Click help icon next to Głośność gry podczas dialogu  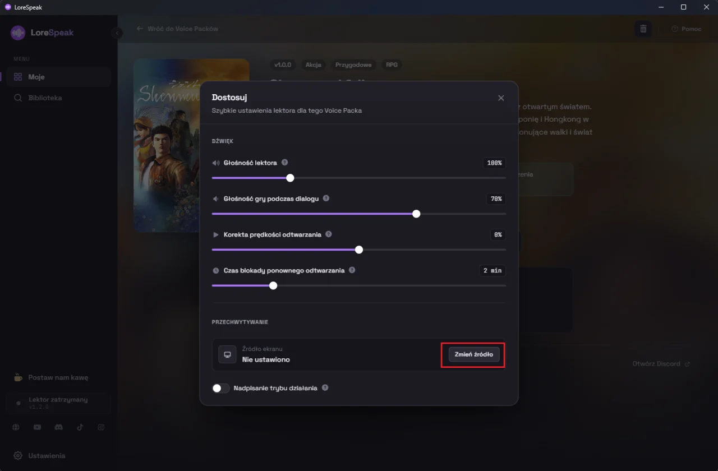[x=326, y=198]
